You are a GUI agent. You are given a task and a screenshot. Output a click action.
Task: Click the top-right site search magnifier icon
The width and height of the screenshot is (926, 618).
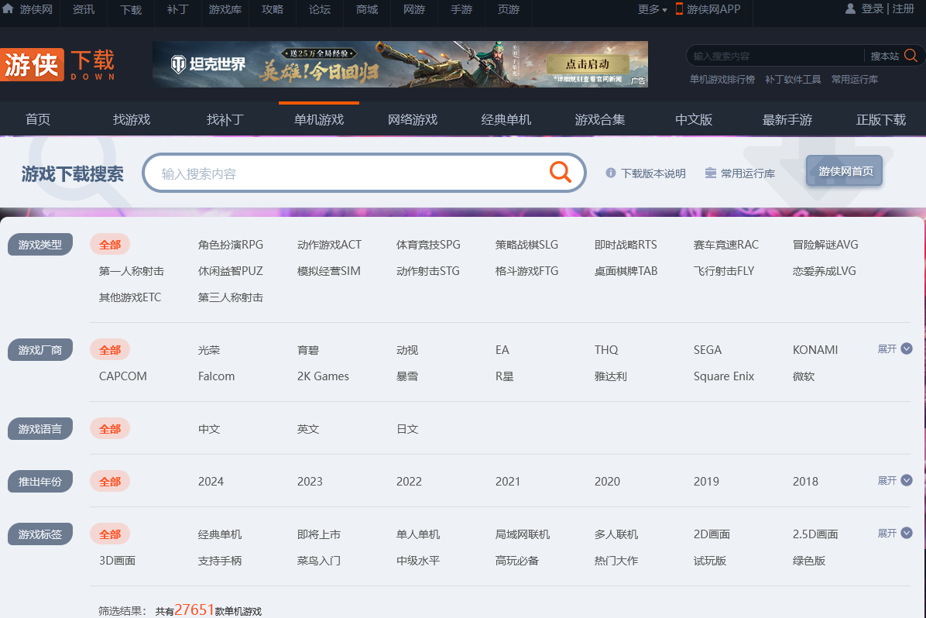tap(911, 56)
